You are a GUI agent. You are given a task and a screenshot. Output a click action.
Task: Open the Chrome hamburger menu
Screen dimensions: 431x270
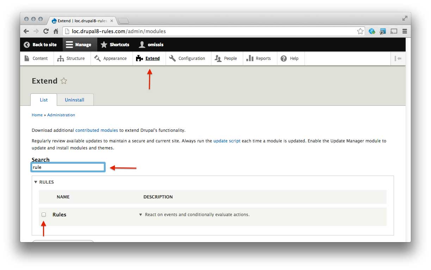(x=405, y=31)
